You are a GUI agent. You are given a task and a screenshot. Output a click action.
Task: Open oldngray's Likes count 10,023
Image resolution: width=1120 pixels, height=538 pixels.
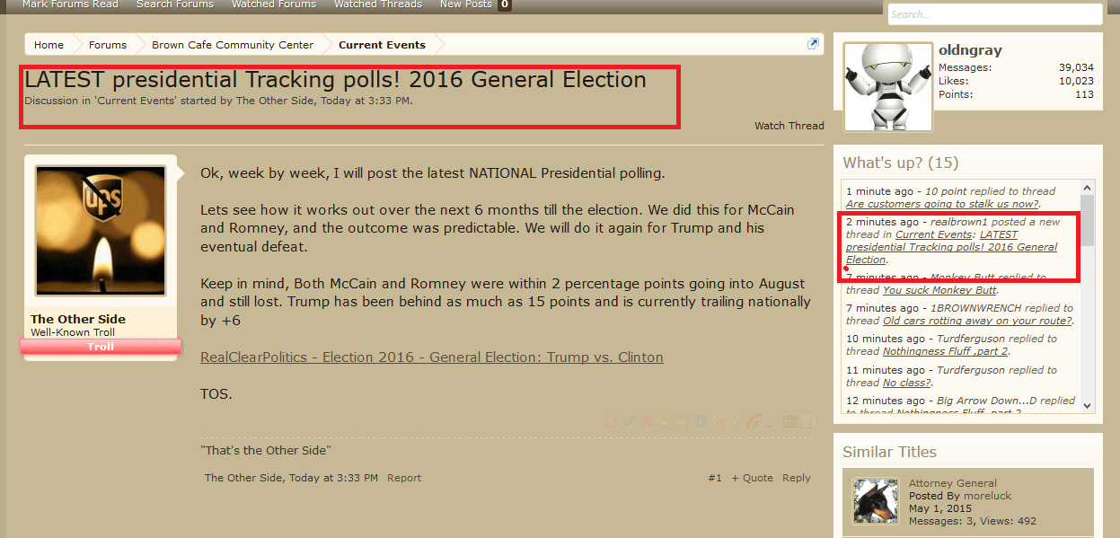point(1077,81)
